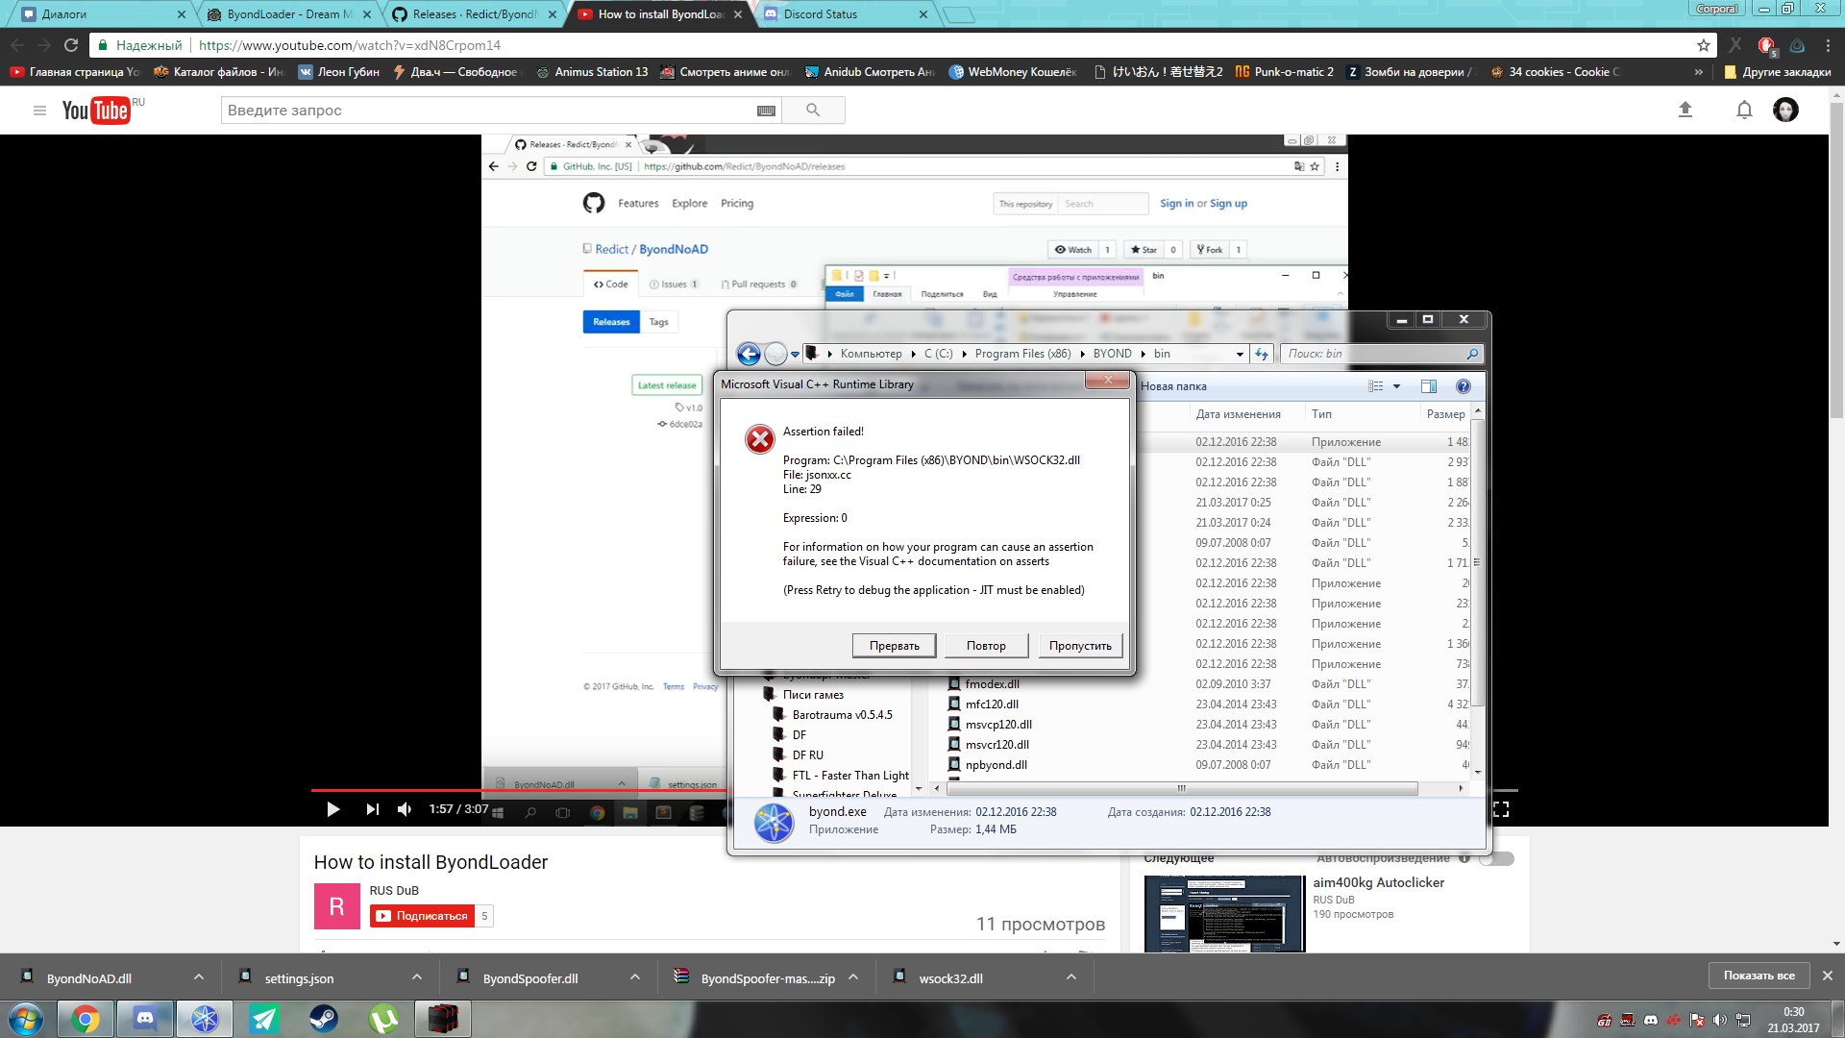Screen dimensions: 1845x1038
Task: Open the aim400kg Autoclicker video thumbnail
Action: pos(1224,913)
